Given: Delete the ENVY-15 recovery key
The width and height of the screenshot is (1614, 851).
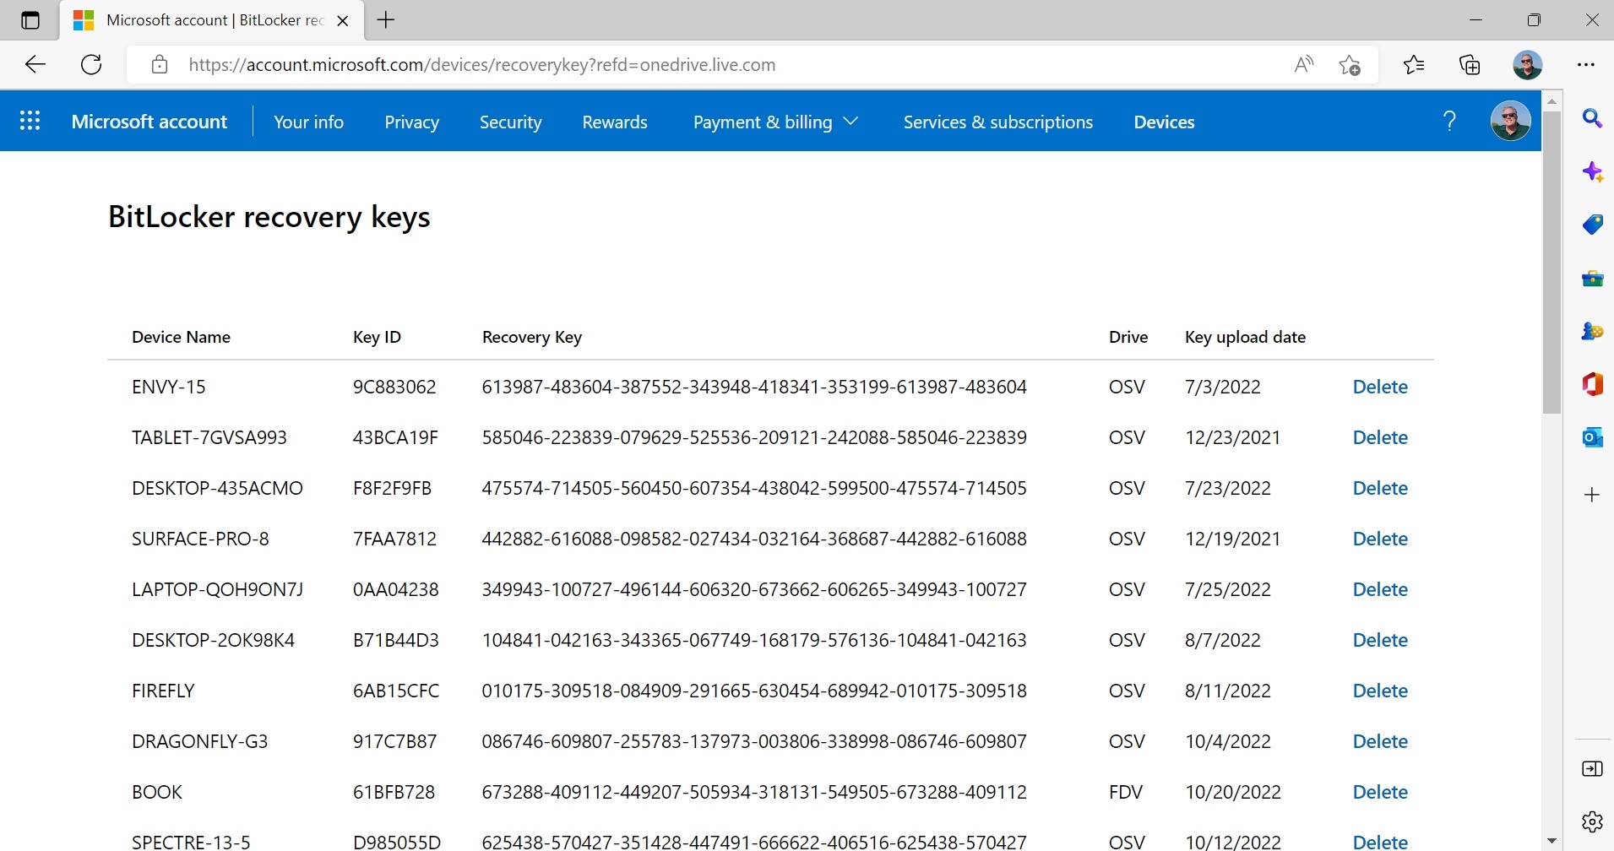Looking at the screenshot, I should (x=1380, y=387).
